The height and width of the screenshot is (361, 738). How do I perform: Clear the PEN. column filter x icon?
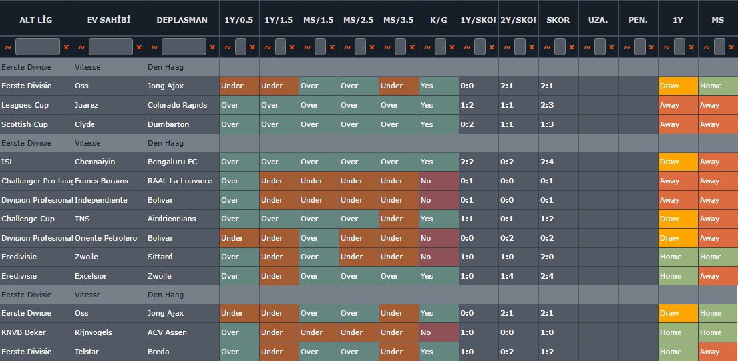click(651, 47)
